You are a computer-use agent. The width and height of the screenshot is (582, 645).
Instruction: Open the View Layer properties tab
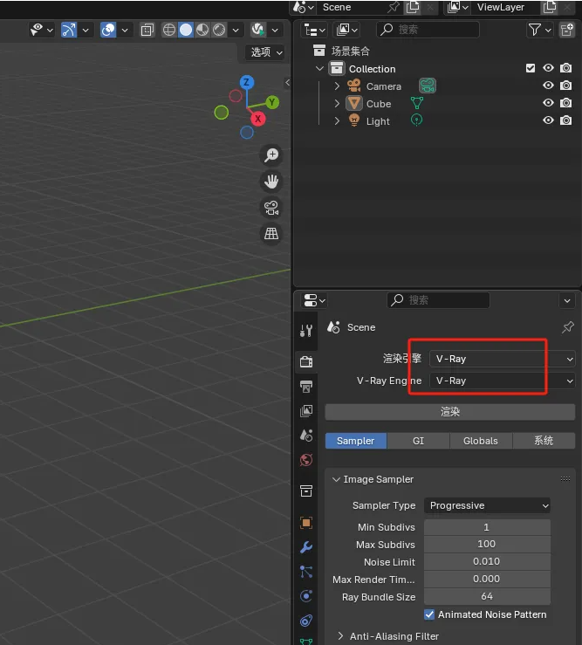pyautogui.click(x=306, y=410)
